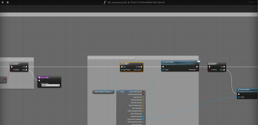Click the Client Hit Distance pin

coord(143,100)
